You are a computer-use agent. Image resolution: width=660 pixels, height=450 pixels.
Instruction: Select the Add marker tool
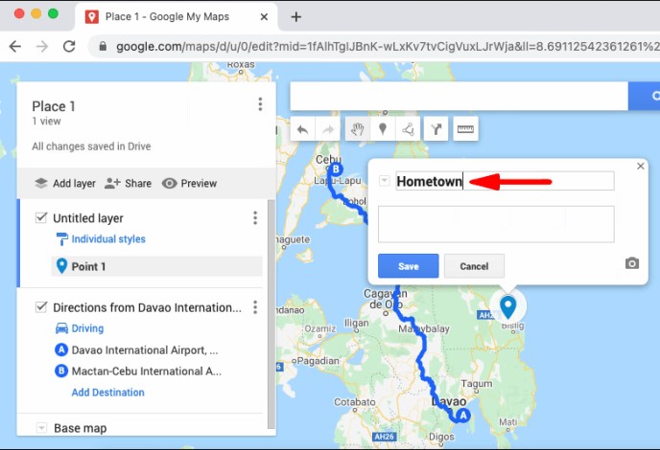tap(383, 129)
